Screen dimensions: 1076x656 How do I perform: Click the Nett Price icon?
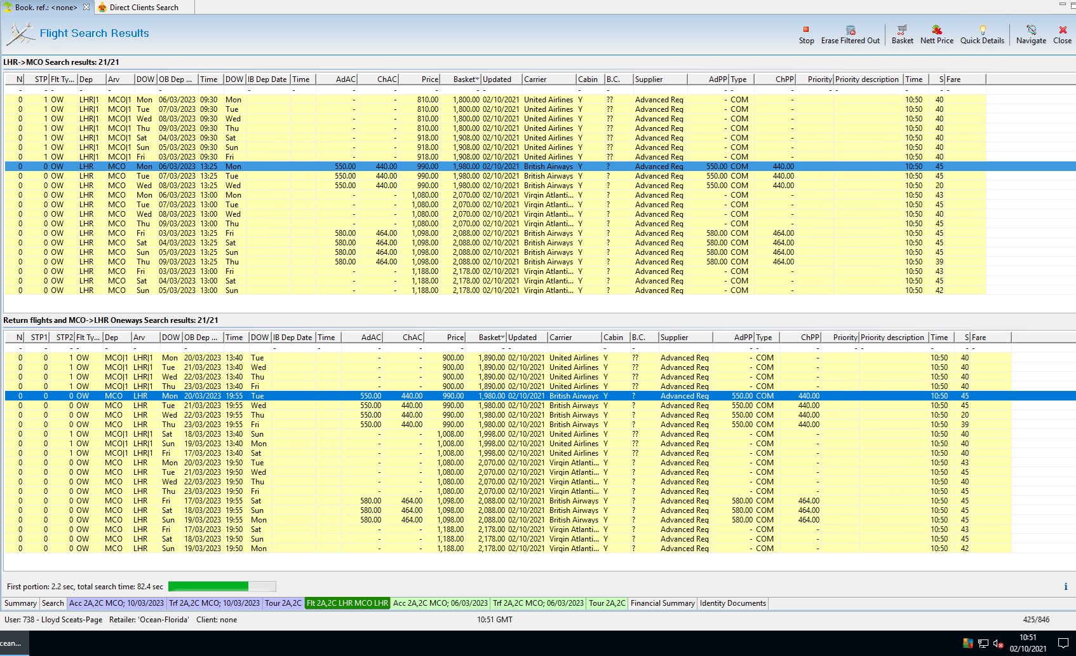click(936, 30)
